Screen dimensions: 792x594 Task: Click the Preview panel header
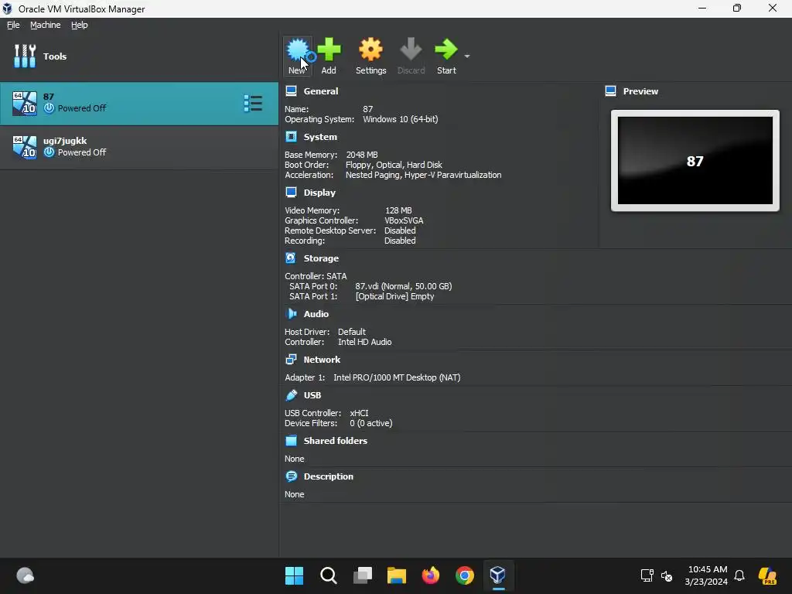tap(640, 91)
